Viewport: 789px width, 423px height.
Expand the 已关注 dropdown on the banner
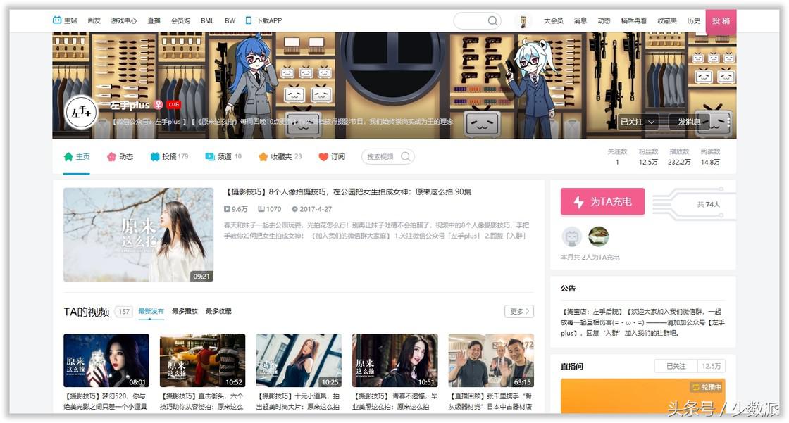pos(638,122)
